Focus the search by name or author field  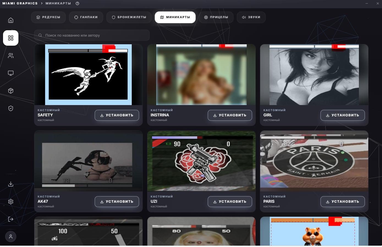click(x=92, y=35)
